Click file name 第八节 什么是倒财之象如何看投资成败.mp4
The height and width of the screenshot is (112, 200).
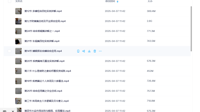[x=48, y=71]
